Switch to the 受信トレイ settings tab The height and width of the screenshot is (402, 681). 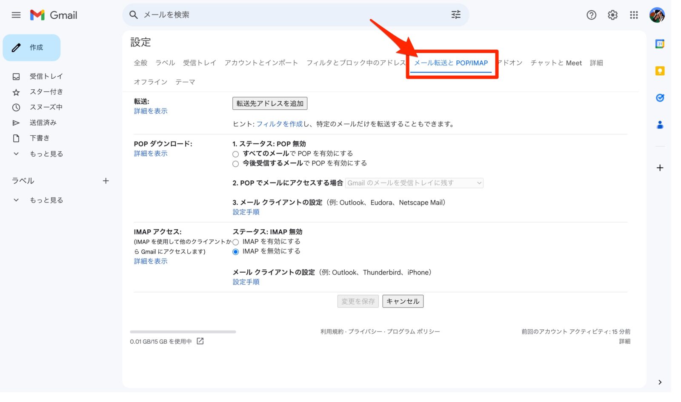(200, 63)
